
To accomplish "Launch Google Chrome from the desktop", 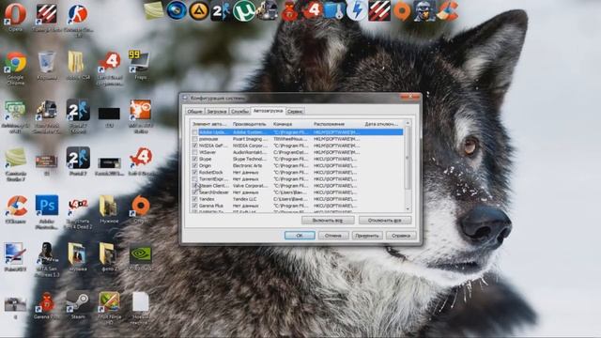I will point(15,68).
